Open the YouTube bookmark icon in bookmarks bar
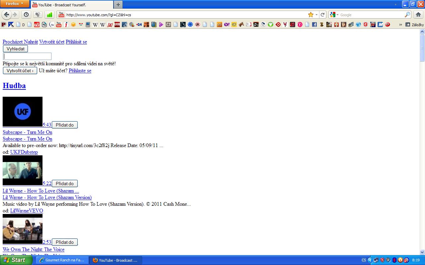This screenshot has width=425, height=265. pos(59,24)
